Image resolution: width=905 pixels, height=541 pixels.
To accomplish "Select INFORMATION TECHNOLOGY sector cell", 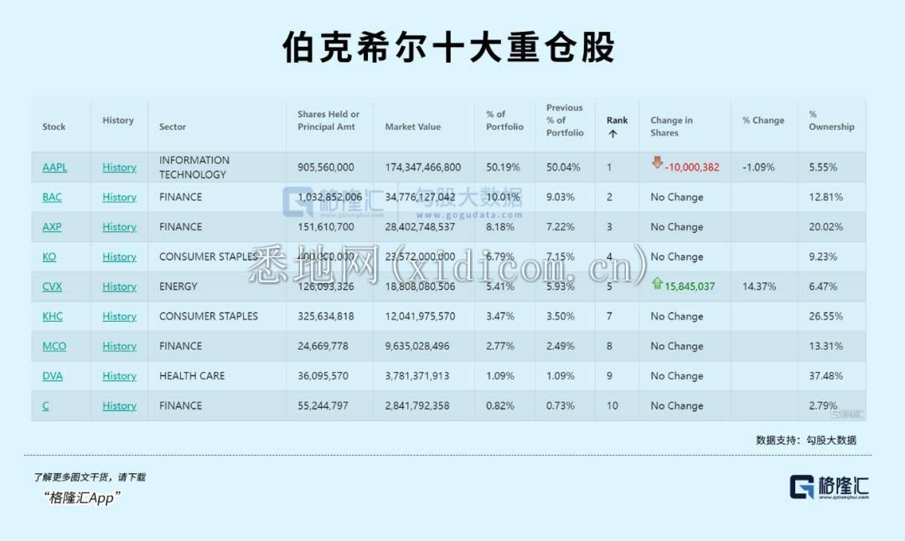I will point(194,167).
